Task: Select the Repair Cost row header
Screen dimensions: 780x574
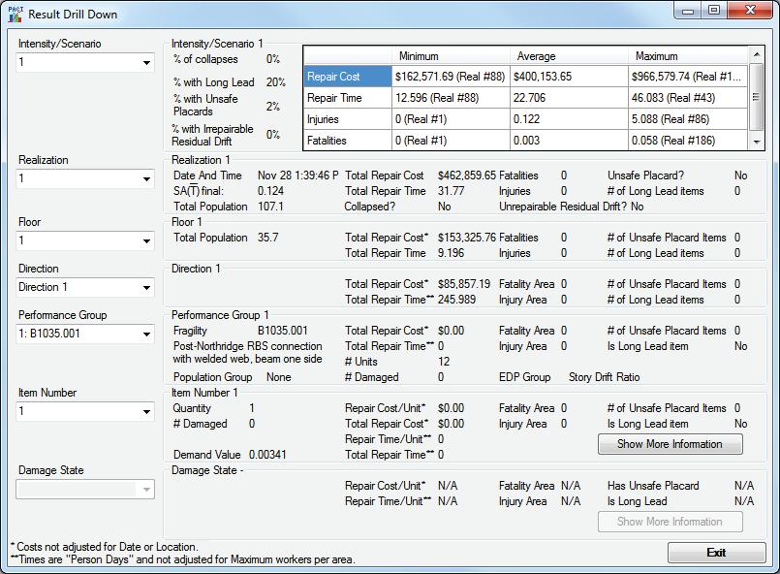Action: (348, 77)
